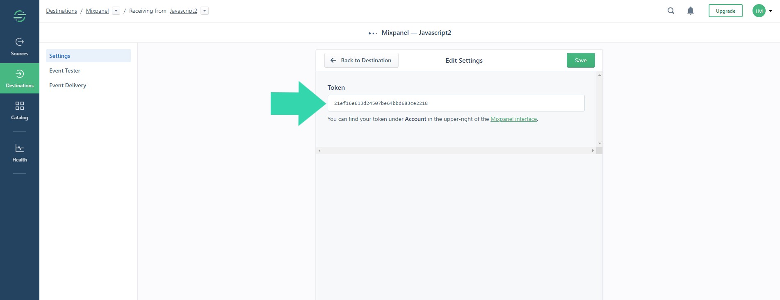Click the vertical scrollbar up arrow
Viewport: 780px width, 300px height.
click(600, 75)
